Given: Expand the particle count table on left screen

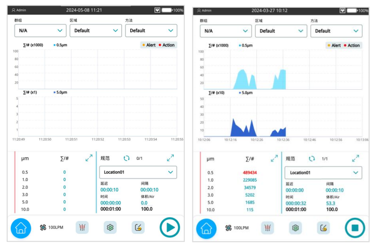Looking at the screenshot, I should [89, 158].
